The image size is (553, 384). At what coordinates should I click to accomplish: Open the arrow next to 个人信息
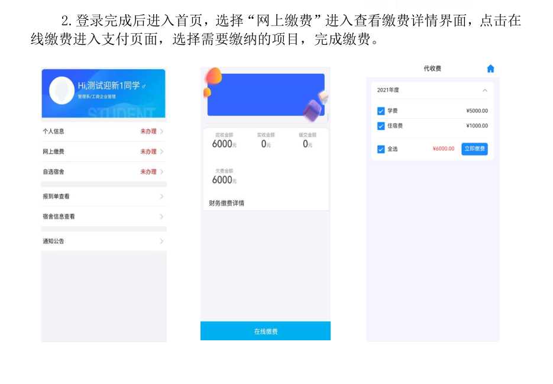click(161, 131)
